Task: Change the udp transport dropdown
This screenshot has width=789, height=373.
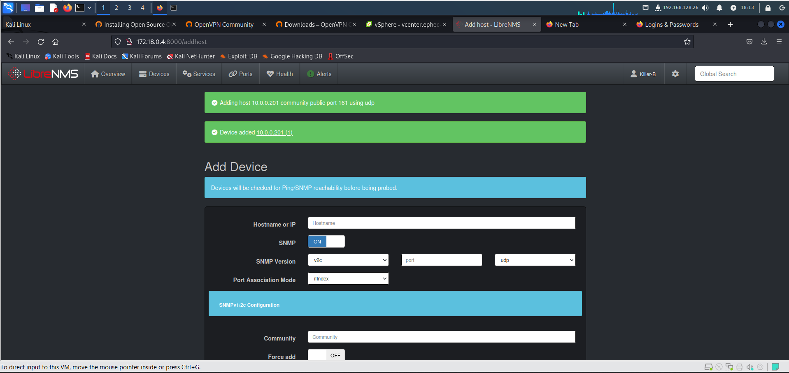Action: (x=535, y=260)
